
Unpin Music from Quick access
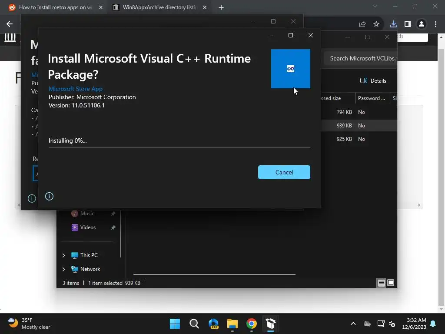point(113,213)
